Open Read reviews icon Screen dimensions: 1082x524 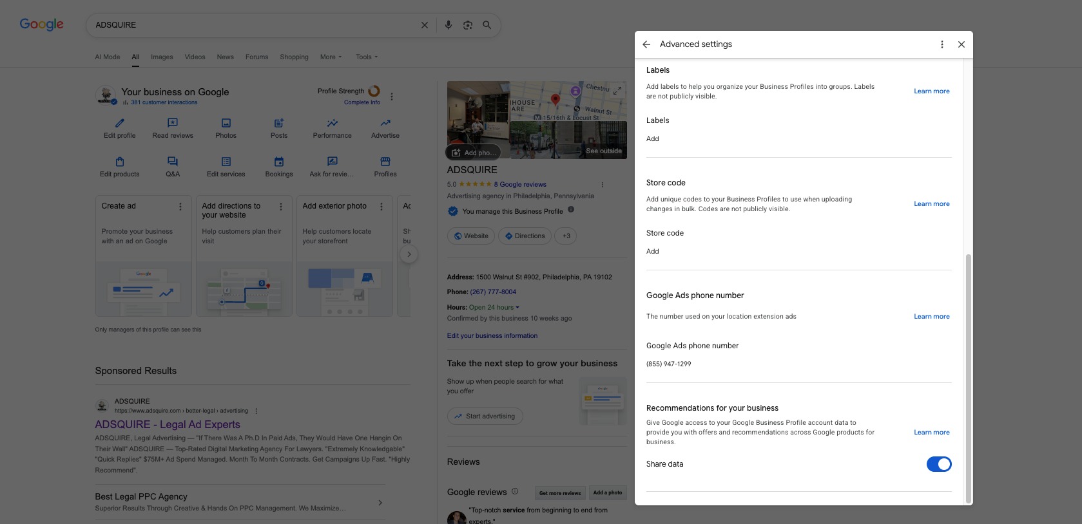point(173,123)
